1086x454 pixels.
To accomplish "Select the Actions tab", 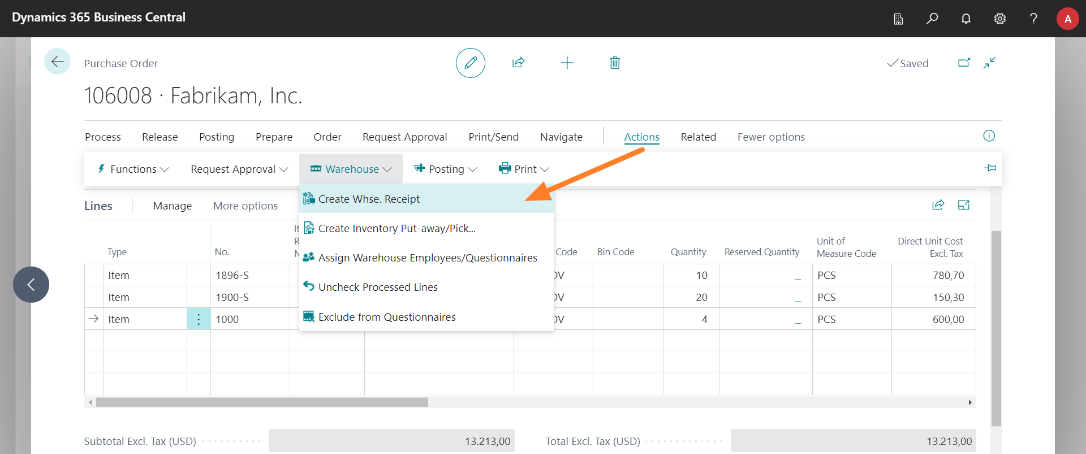I will tap(642, 137).
